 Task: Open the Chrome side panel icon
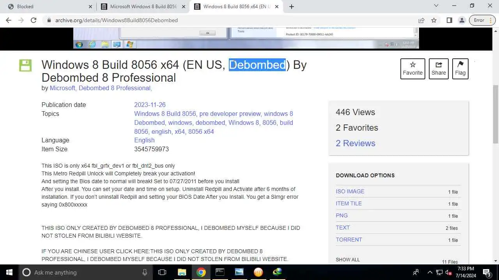point(449,20)
